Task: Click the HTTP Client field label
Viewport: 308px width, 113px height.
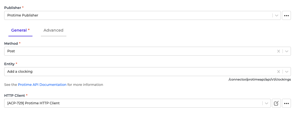Action: 15,96
